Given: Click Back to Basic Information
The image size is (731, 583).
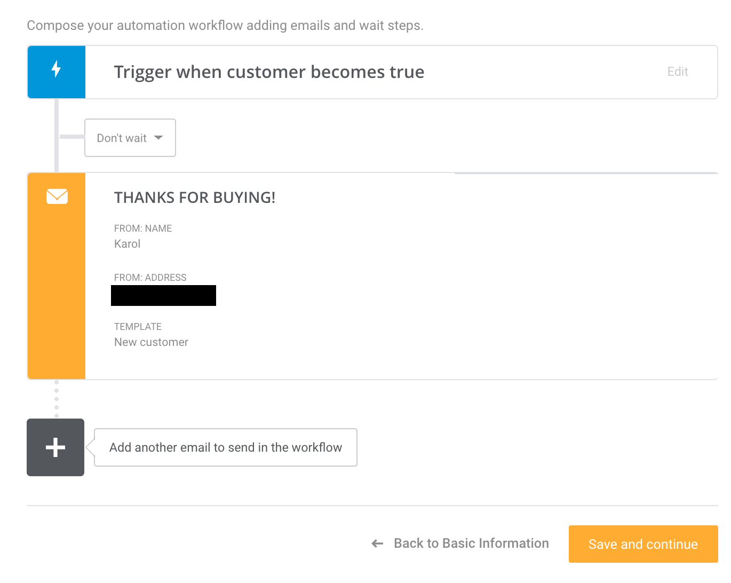Looking at the screenshot, I should 471,543.
